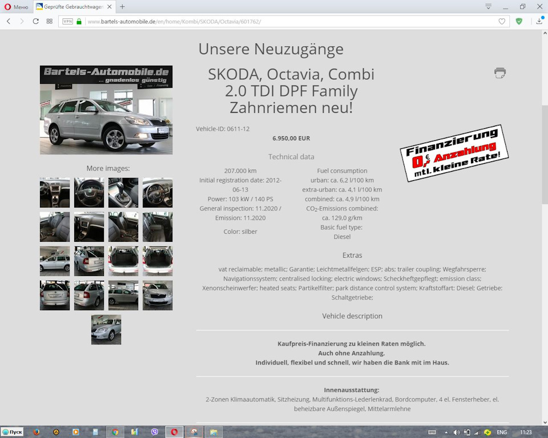548x438 pixels.
Task: Open the main Skoda Octavia showroom photo
Action: [x=106, y=110]
